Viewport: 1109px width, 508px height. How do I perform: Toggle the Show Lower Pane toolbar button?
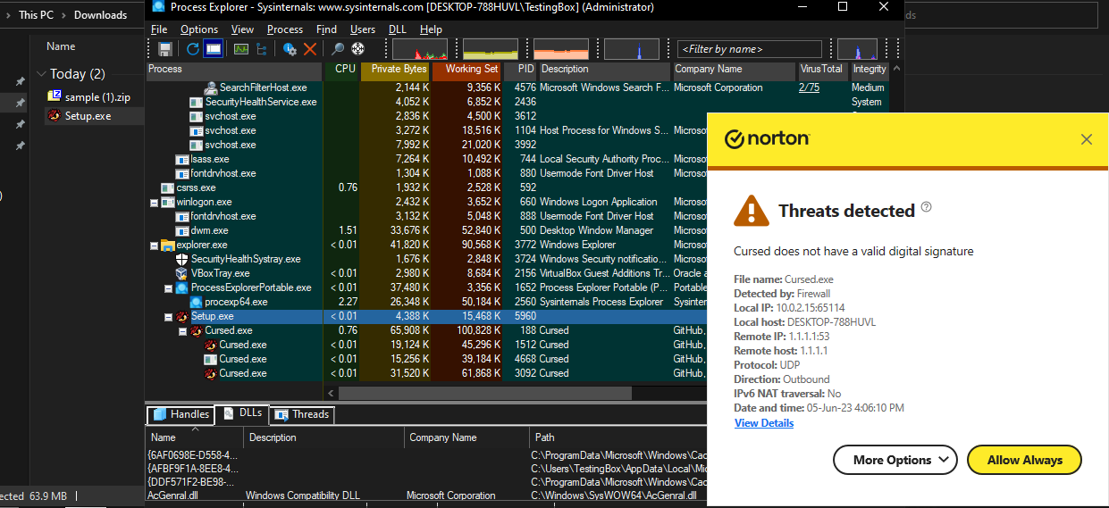click(213, 49)
